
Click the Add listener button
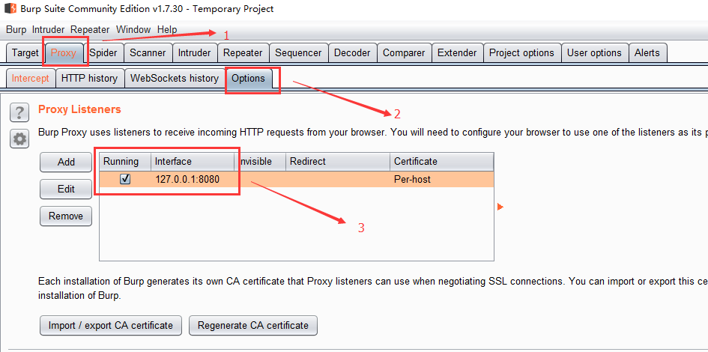click(x=66, y=163)
